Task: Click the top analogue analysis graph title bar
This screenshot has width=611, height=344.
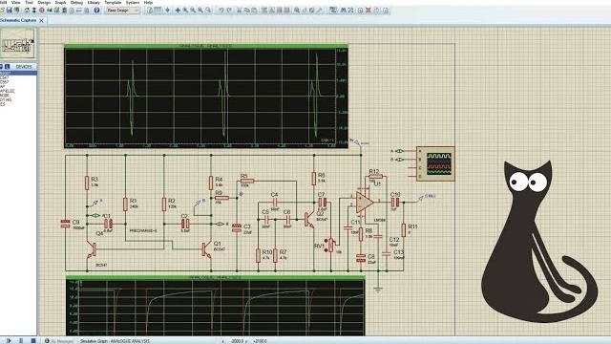Action: (206, 46)
